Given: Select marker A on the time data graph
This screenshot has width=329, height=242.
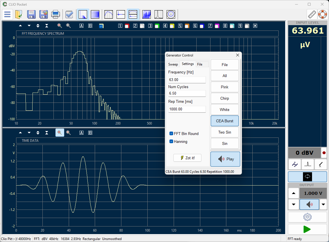Looking at the screenshot, I should [81, 133].
